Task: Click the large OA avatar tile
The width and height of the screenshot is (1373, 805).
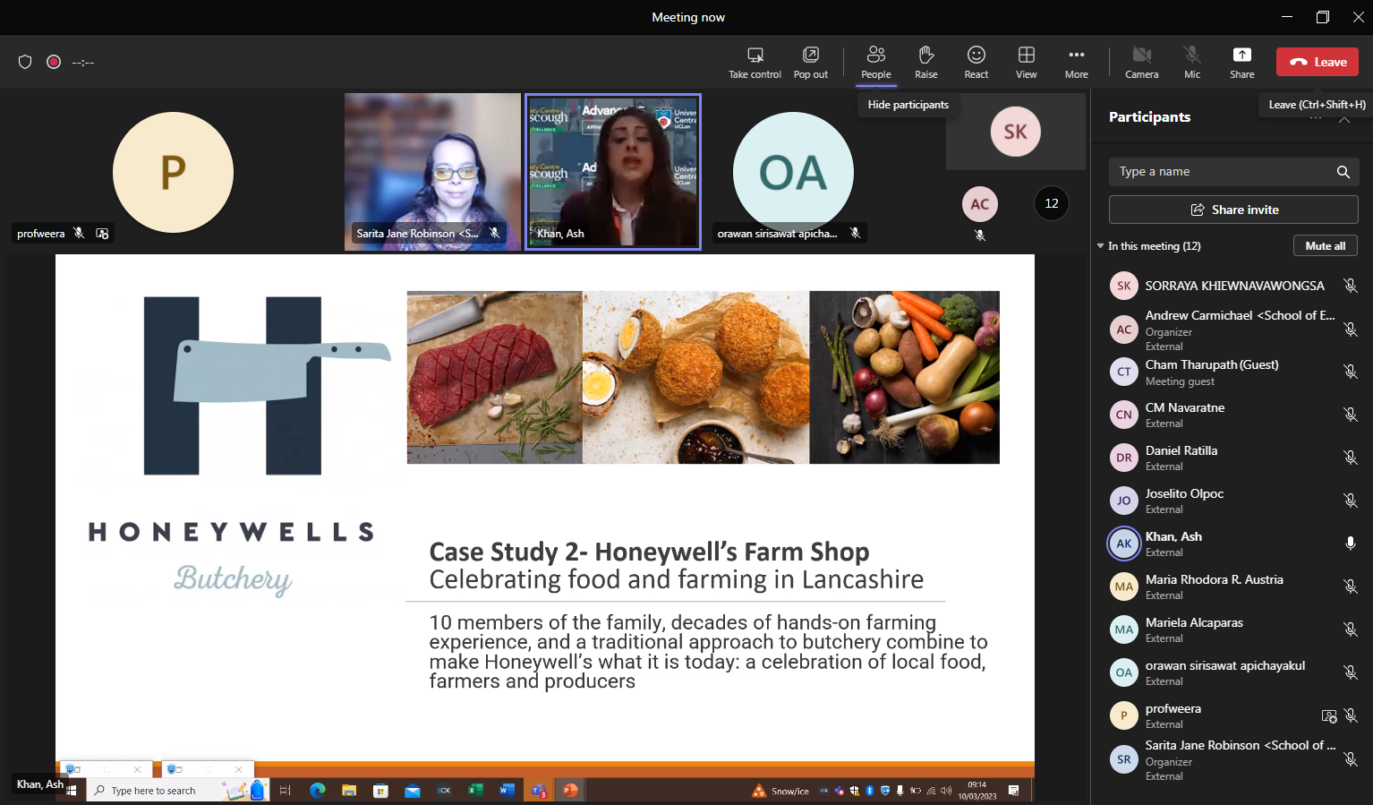Action: point(793,172)
